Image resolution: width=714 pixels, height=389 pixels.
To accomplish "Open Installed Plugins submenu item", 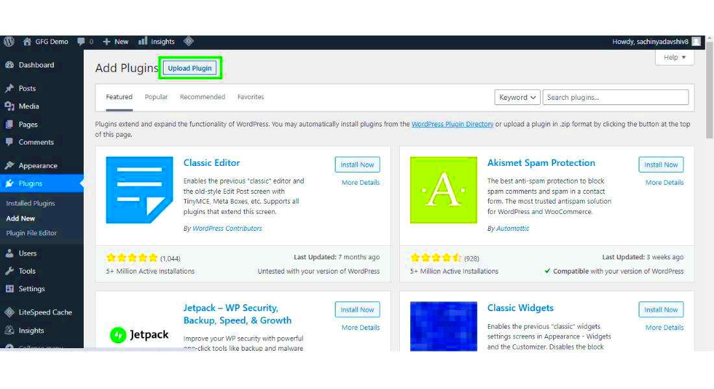I will pyautogui.click(x=31, y=204).
